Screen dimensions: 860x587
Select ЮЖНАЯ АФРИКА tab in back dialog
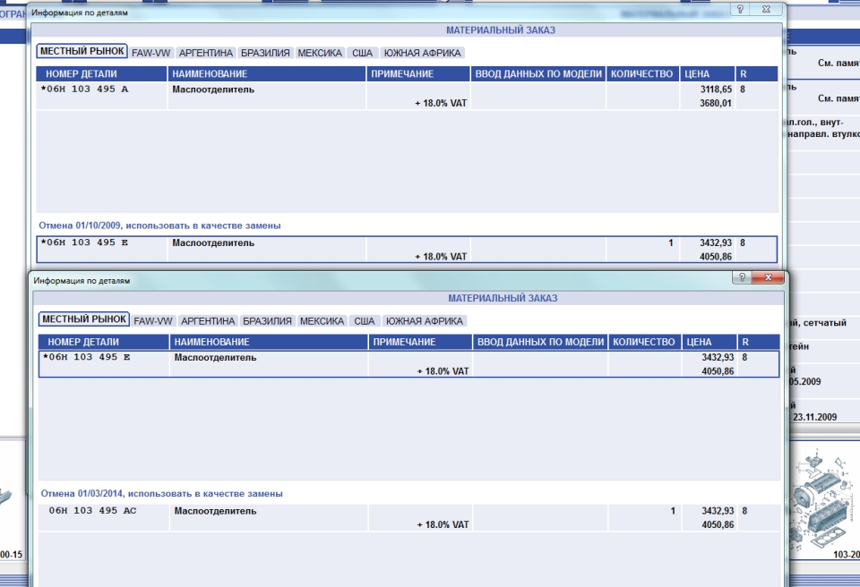pos(422,53)
